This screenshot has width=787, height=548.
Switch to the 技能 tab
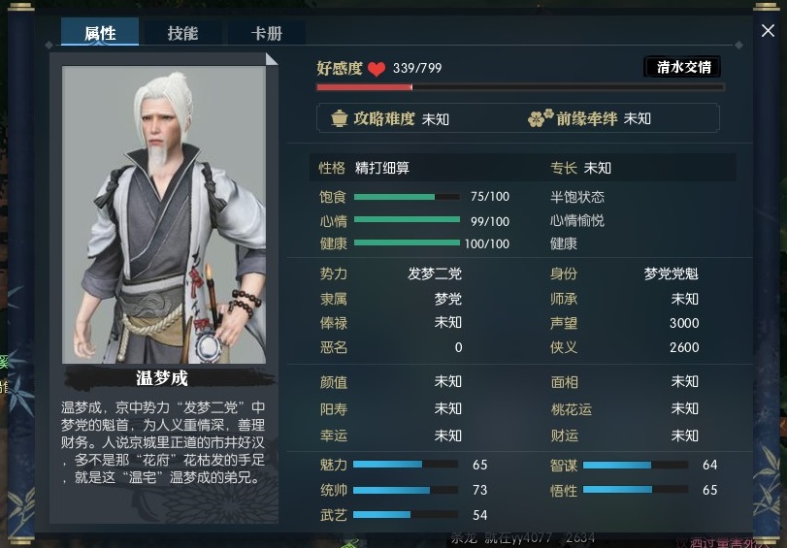coord(182,33)
